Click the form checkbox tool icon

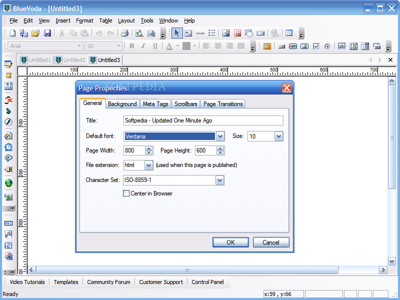(x=316, y=46)
